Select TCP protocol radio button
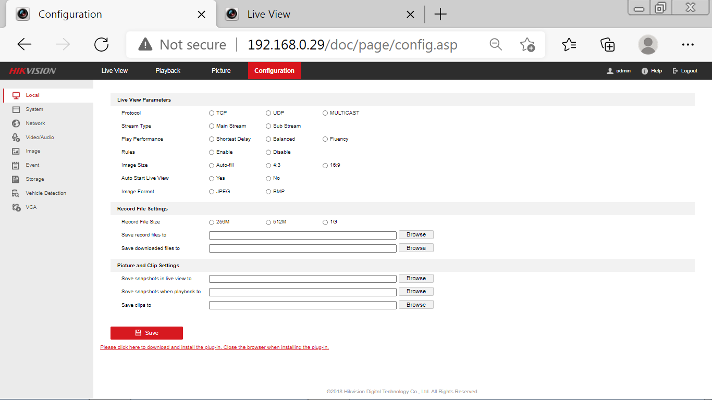712x400 pixels. pyautogui.click(x=212, y=113)
